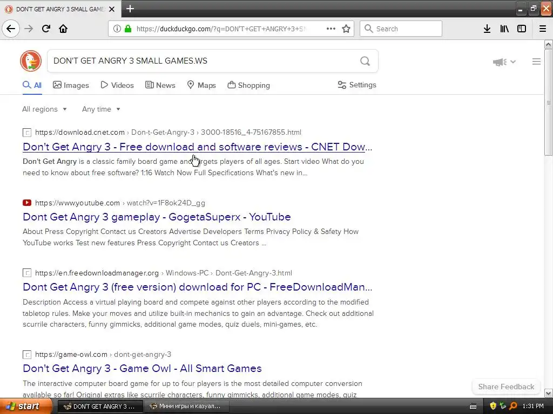Open a new browser tab
Viewport: 553px width, 414px height.
point(130,9)
